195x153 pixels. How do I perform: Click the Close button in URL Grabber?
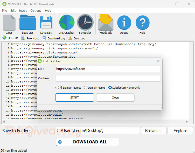click(115, 98)
